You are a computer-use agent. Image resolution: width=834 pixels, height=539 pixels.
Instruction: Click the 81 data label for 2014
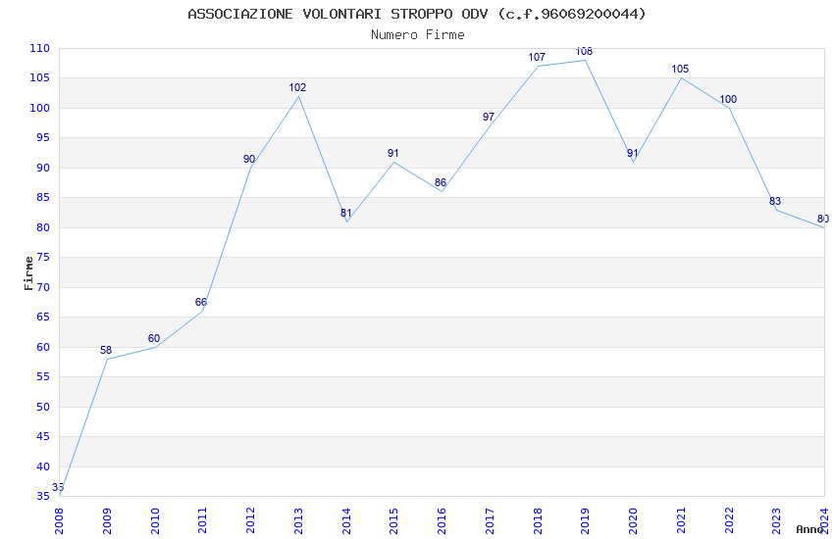346,213
